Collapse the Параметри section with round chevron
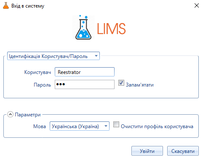 point(10,114)
